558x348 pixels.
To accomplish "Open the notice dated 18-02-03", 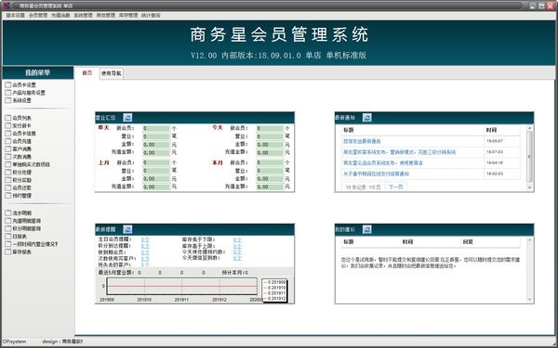I will 376,174.
